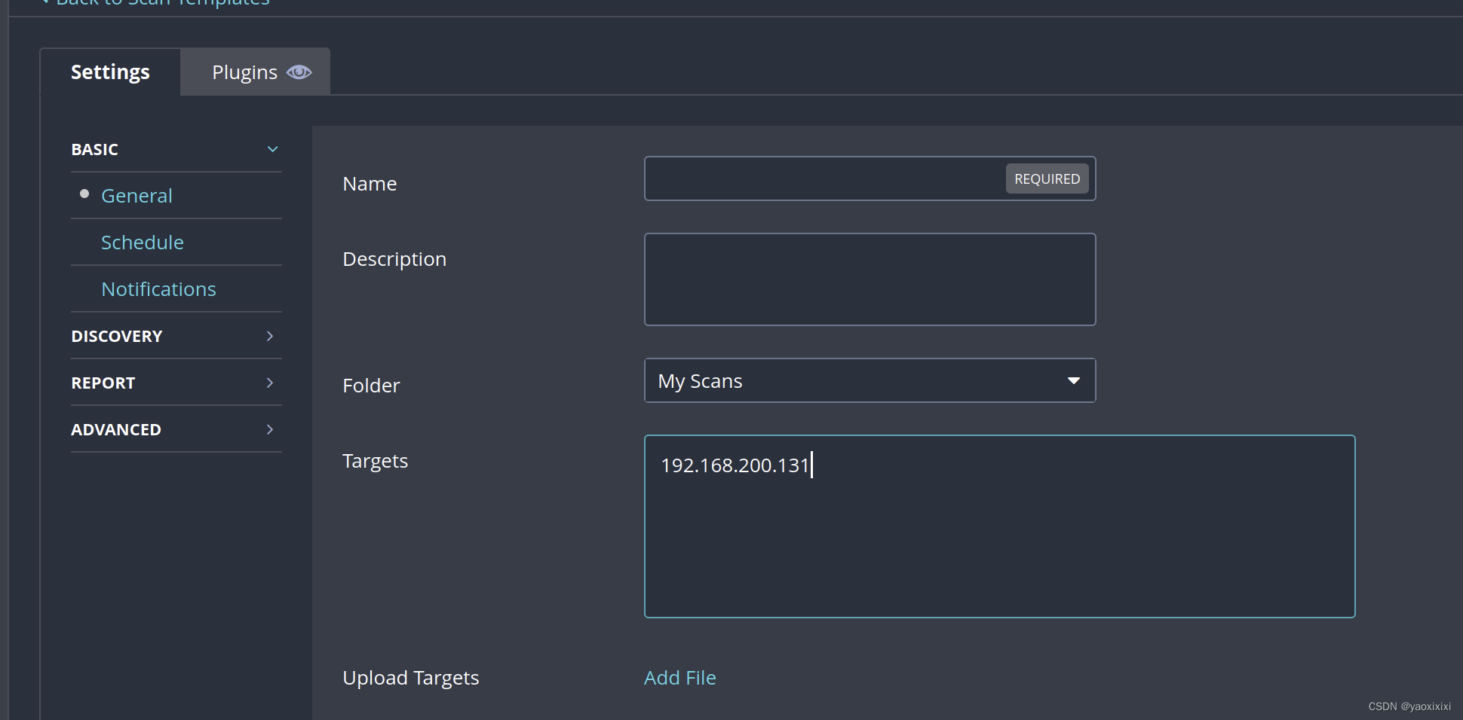The width and height of the screenshot is (1463, 720).
Task: Expand the ADVANCED section
Action: click(x=176, y=429)
